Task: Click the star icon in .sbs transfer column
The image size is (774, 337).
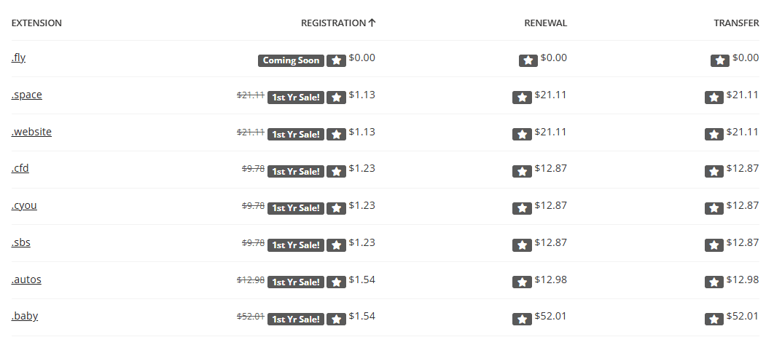Action: [x=714, y=245]
